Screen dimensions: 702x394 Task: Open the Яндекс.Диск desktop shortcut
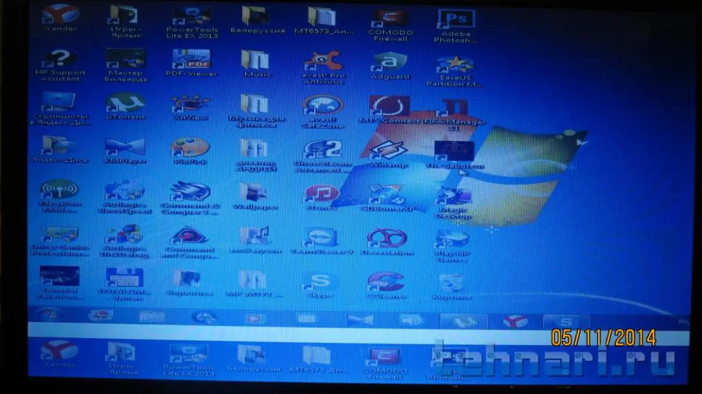(60, 150)
